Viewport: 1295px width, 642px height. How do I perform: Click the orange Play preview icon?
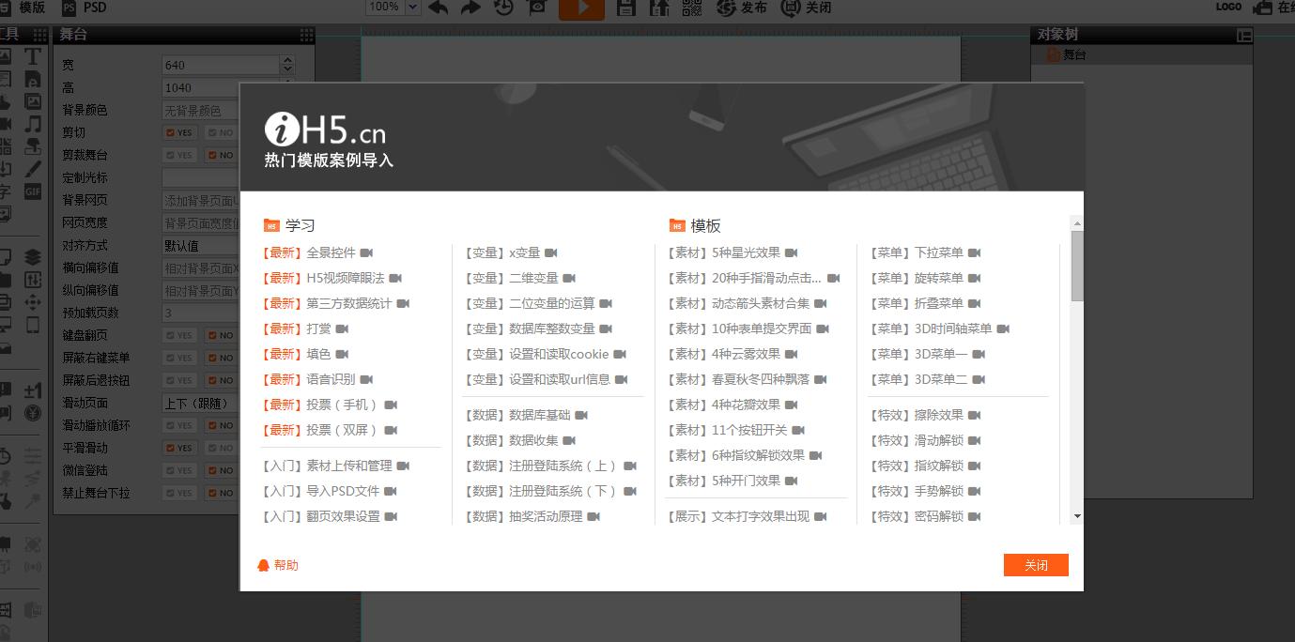coord(582,8)
